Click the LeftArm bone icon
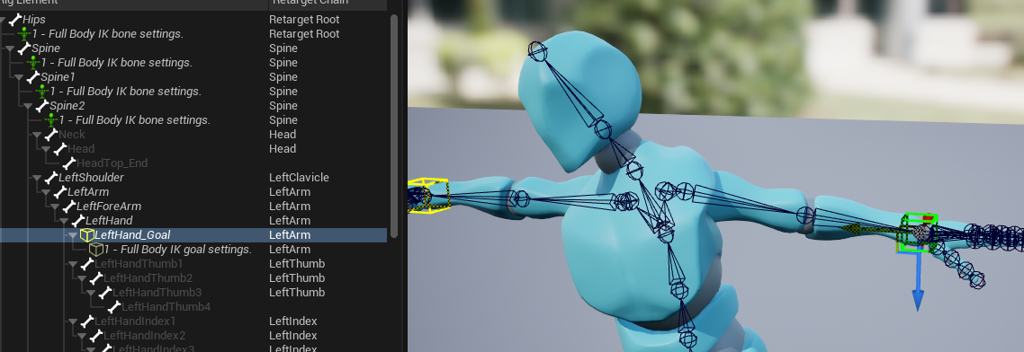This screenshot has height=352, width=1024. click(x=60, y=191)
